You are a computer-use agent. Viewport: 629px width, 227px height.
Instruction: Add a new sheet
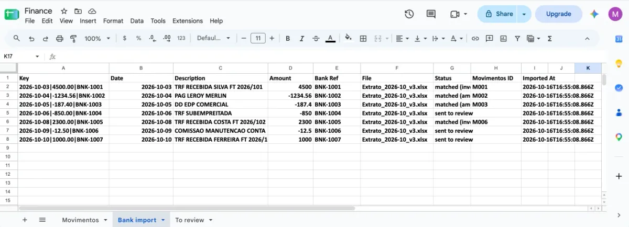coord(25,220)
